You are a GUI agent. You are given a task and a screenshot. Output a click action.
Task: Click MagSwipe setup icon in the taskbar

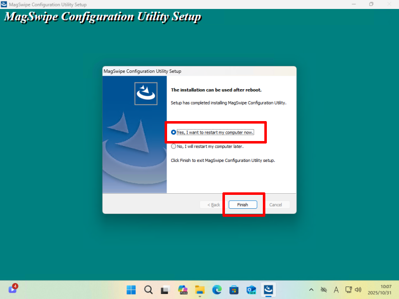pyautogui.click(x=268, y=290)
